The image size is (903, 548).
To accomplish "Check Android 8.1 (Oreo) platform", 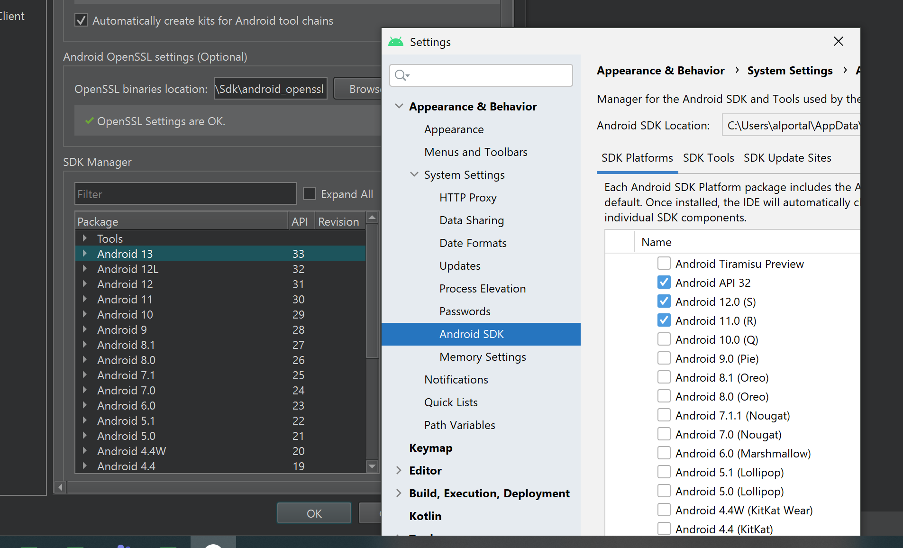I will (664, 377).
